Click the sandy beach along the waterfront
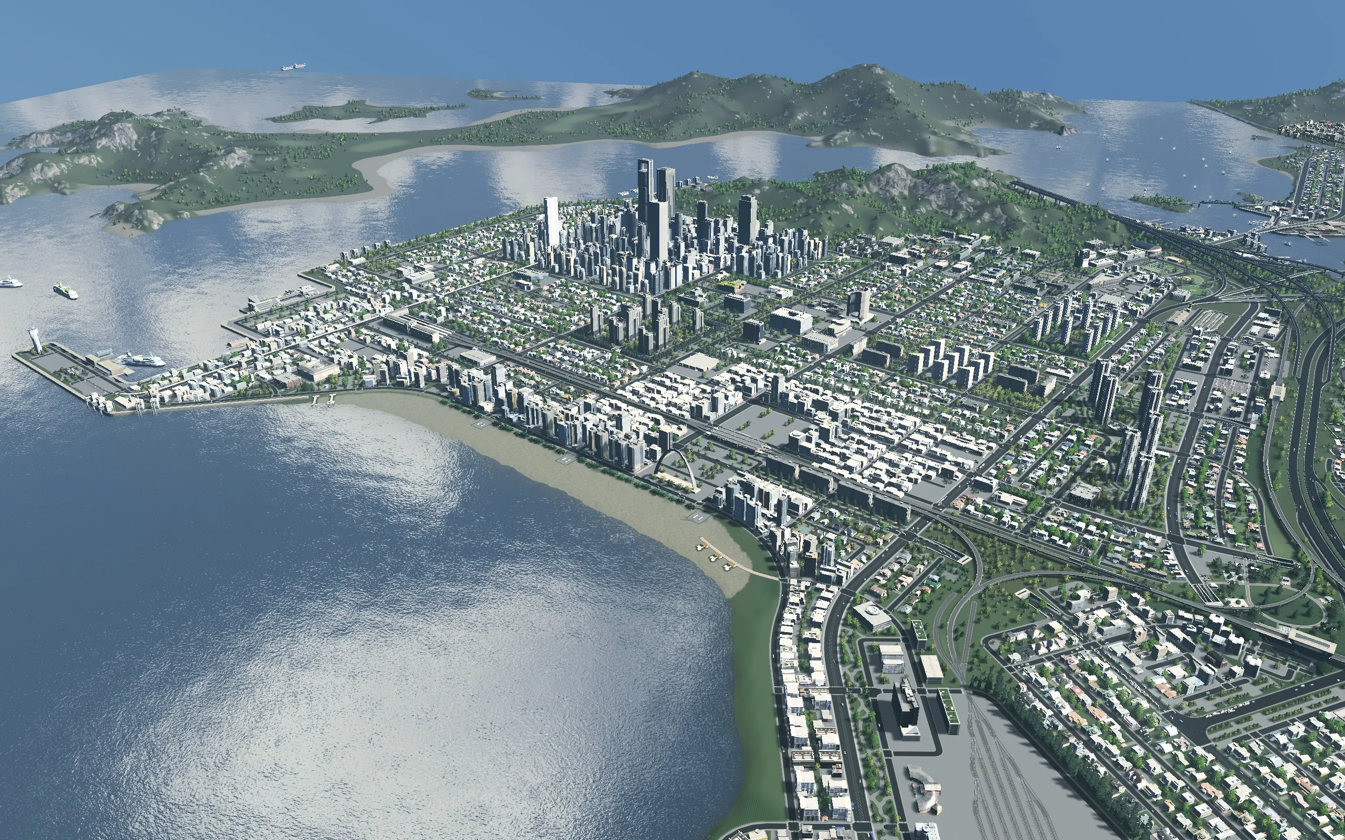This screenshot has width=1345, height=840. (556, 472)
